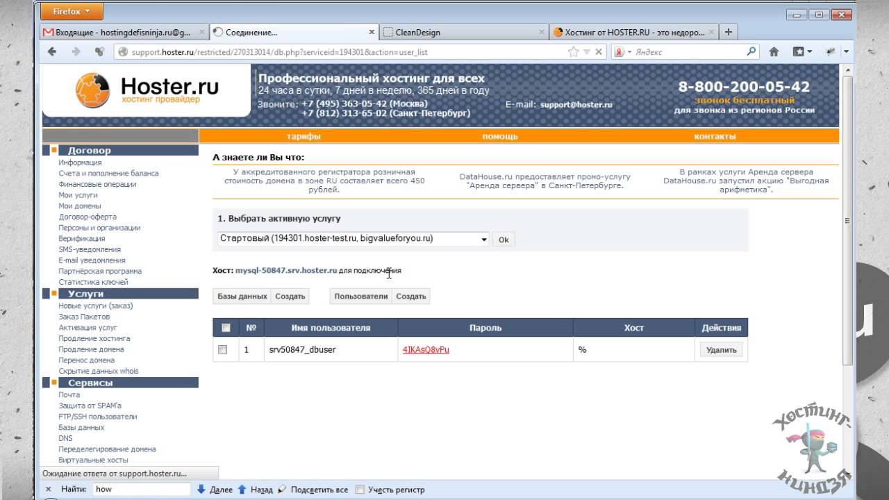889x500 pixels.
Task: Click Создать next to Базы данных
Action: (x=290, y=296)
